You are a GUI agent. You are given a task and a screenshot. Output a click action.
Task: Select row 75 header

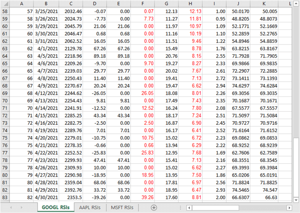point(5,138)
